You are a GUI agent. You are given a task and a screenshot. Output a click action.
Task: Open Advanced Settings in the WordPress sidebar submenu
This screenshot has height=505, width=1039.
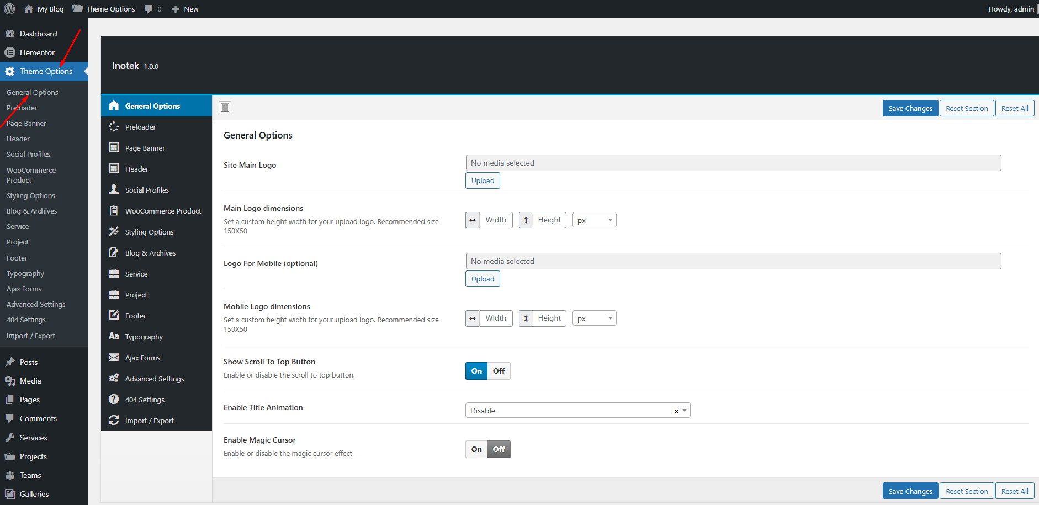point(36,304)
